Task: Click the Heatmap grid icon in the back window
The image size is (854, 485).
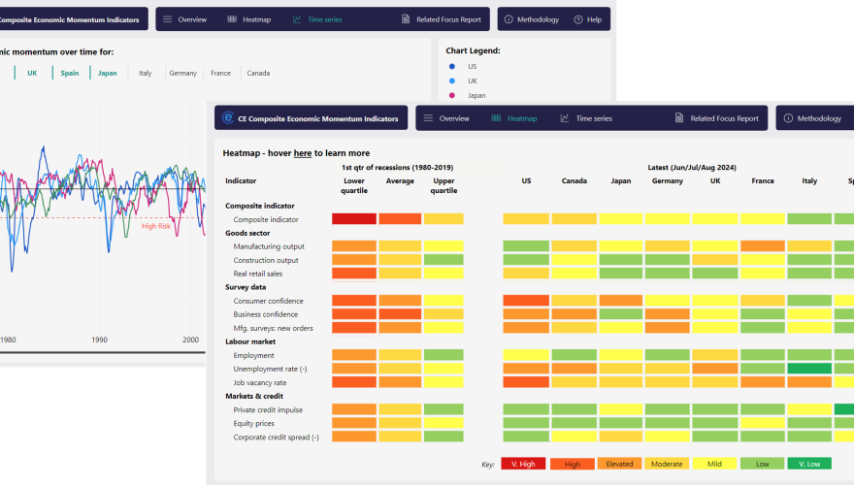Action: click(232, 19)
